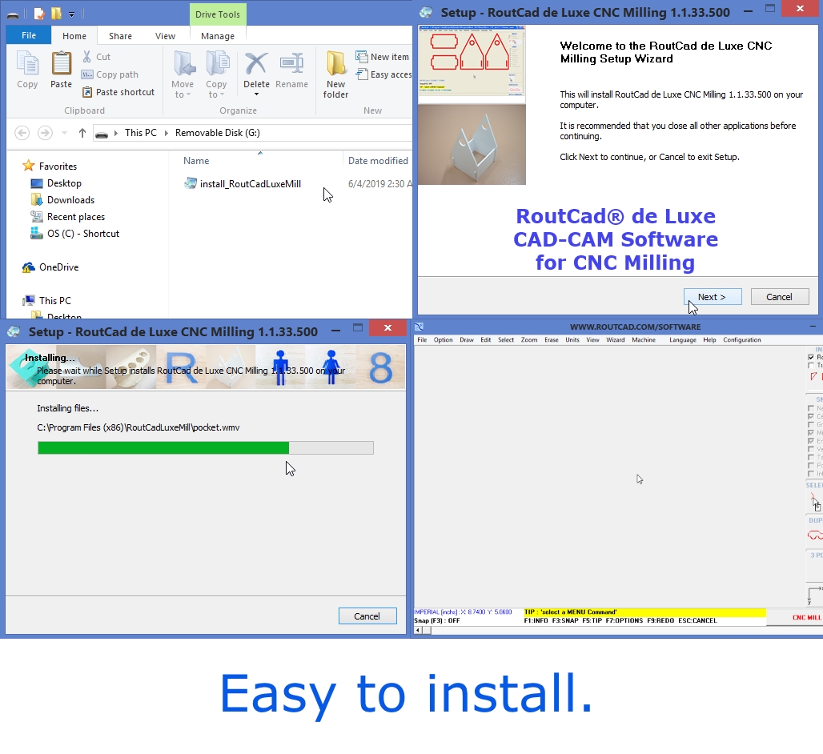Image resolution: width=823 pixels, height=754 pixels.
Task: Open the Configuration menu in RoutCad
Action: tap(741, 340)
